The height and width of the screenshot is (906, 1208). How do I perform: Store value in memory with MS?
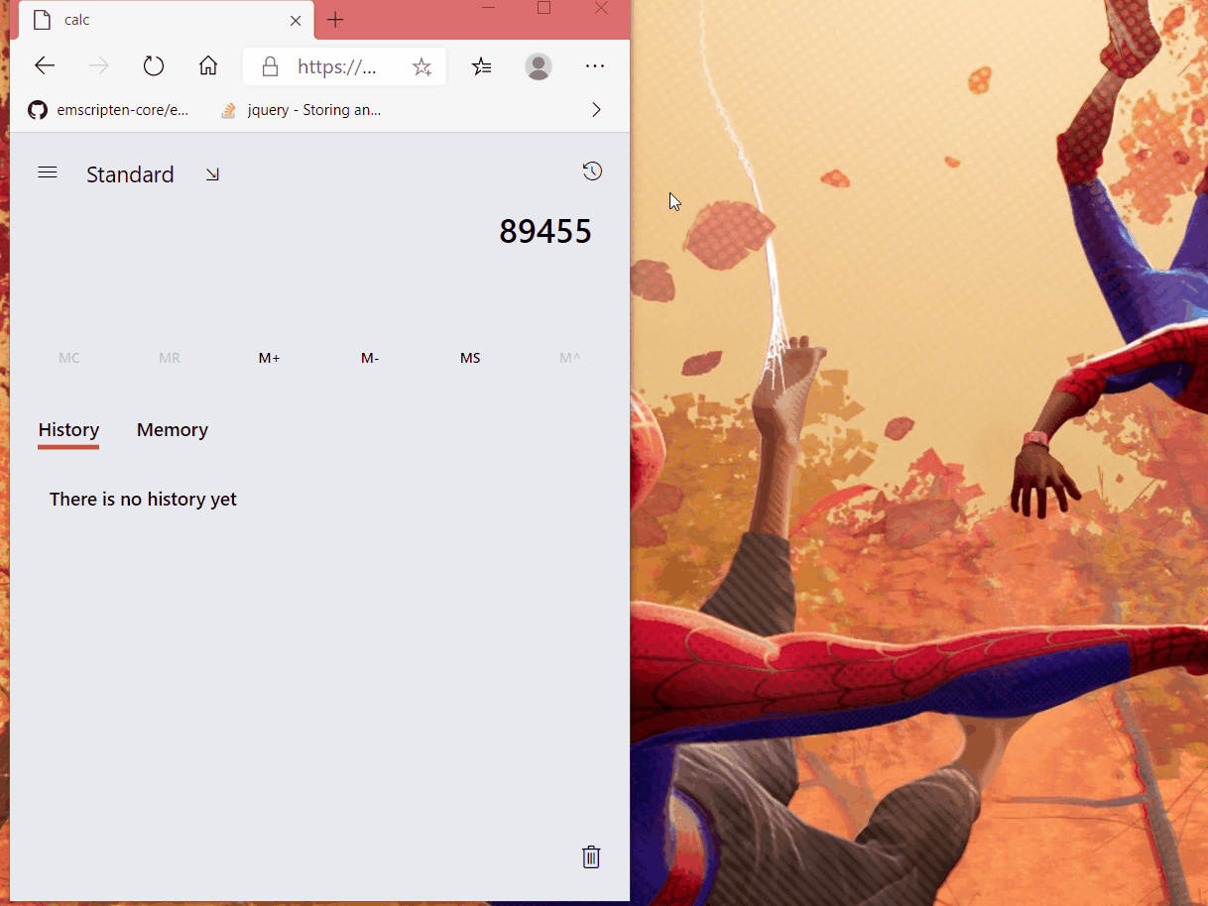470,358
